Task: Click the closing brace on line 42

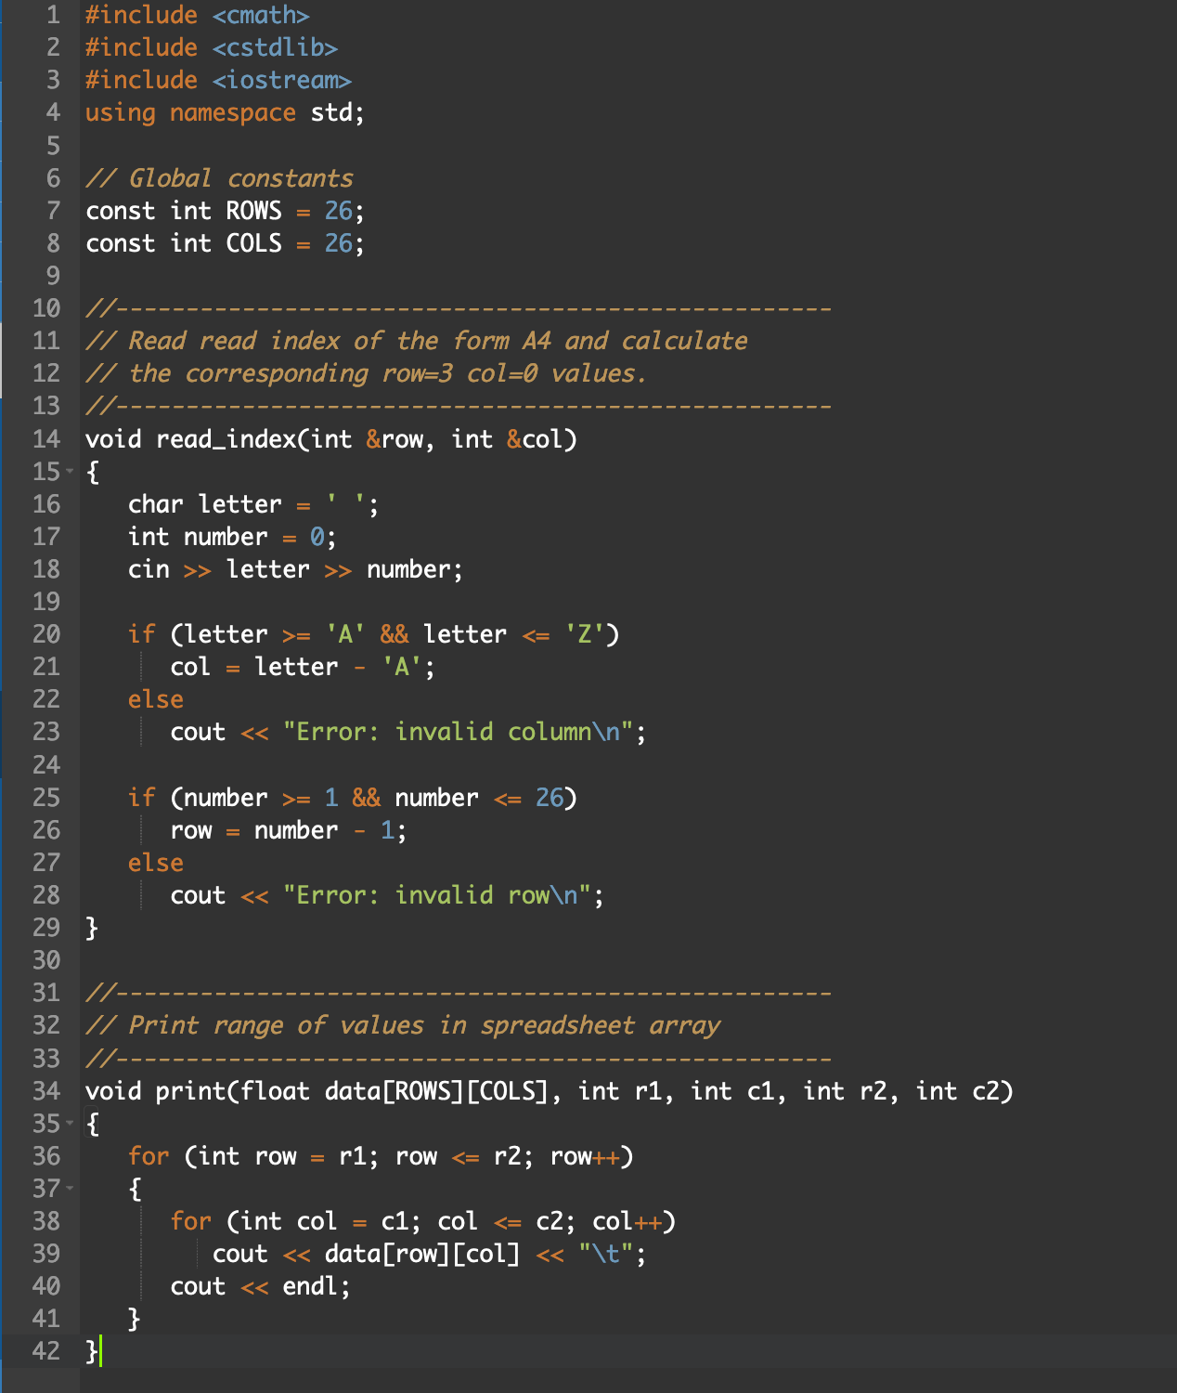Action: (89, 1351)
